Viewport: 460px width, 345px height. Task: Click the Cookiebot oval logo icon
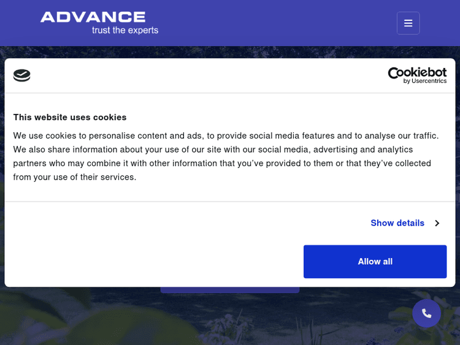pyautogui.click(x=22, y=75)
